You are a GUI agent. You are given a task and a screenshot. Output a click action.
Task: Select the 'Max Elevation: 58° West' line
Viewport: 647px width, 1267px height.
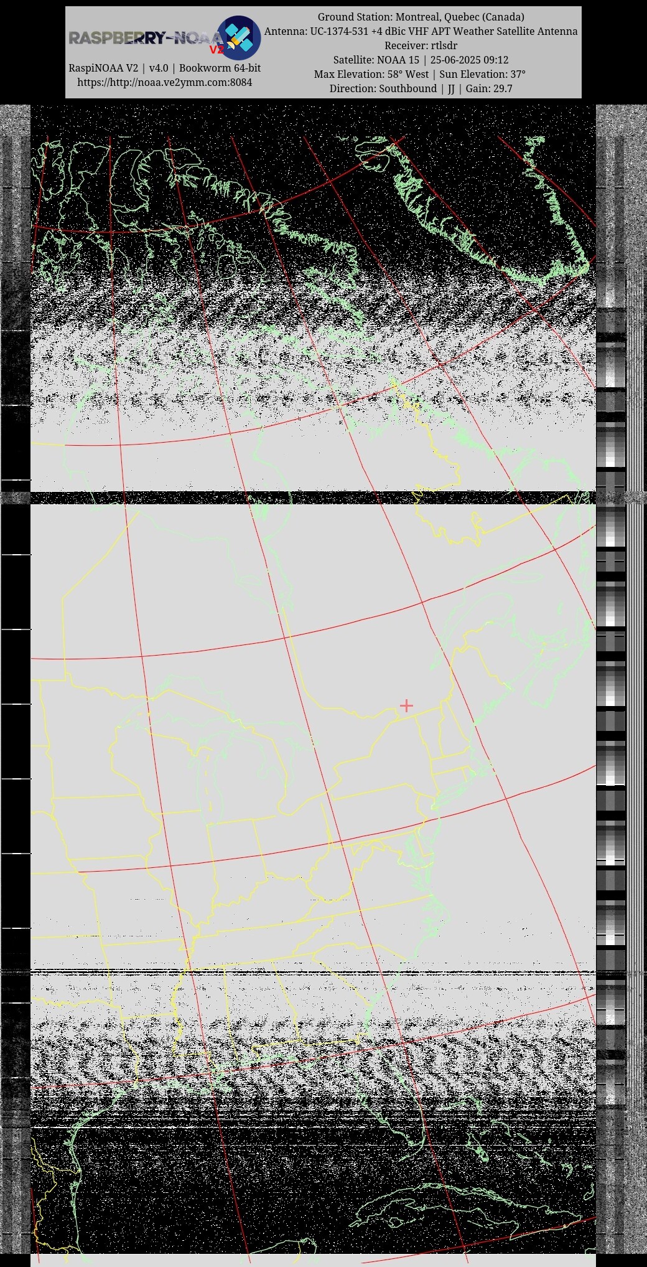click(x=421, y=74)
